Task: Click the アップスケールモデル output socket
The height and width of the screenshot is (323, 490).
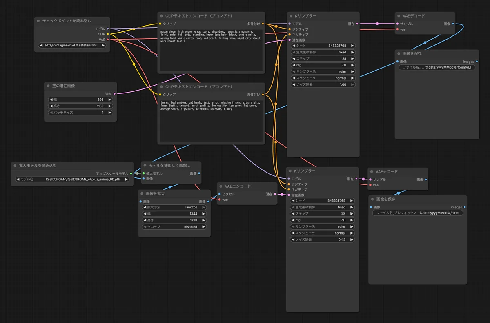Action: point(131,173)
